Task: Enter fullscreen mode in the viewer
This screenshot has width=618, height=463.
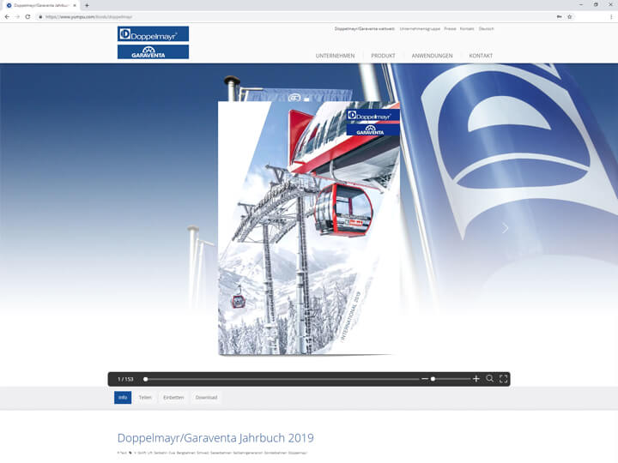Action: pos(503,379)
